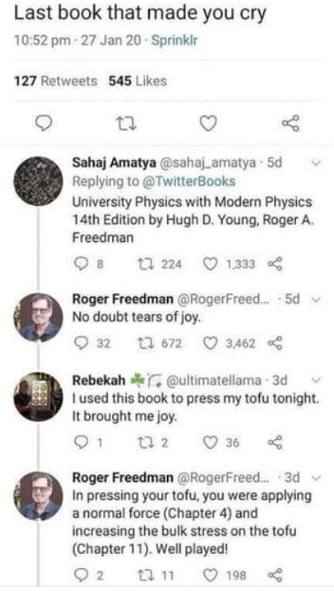Screen dimensions: 334x591
Task: Retweet the main 'Last book' tweet
Action: 127,124
